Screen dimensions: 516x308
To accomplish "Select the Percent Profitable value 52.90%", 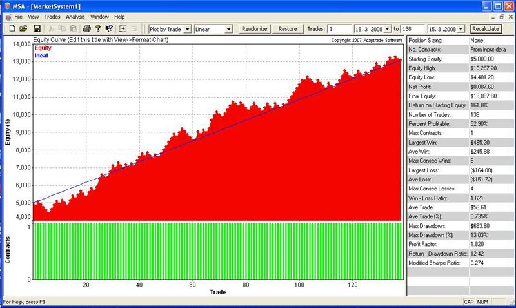I will pos(479,124).
